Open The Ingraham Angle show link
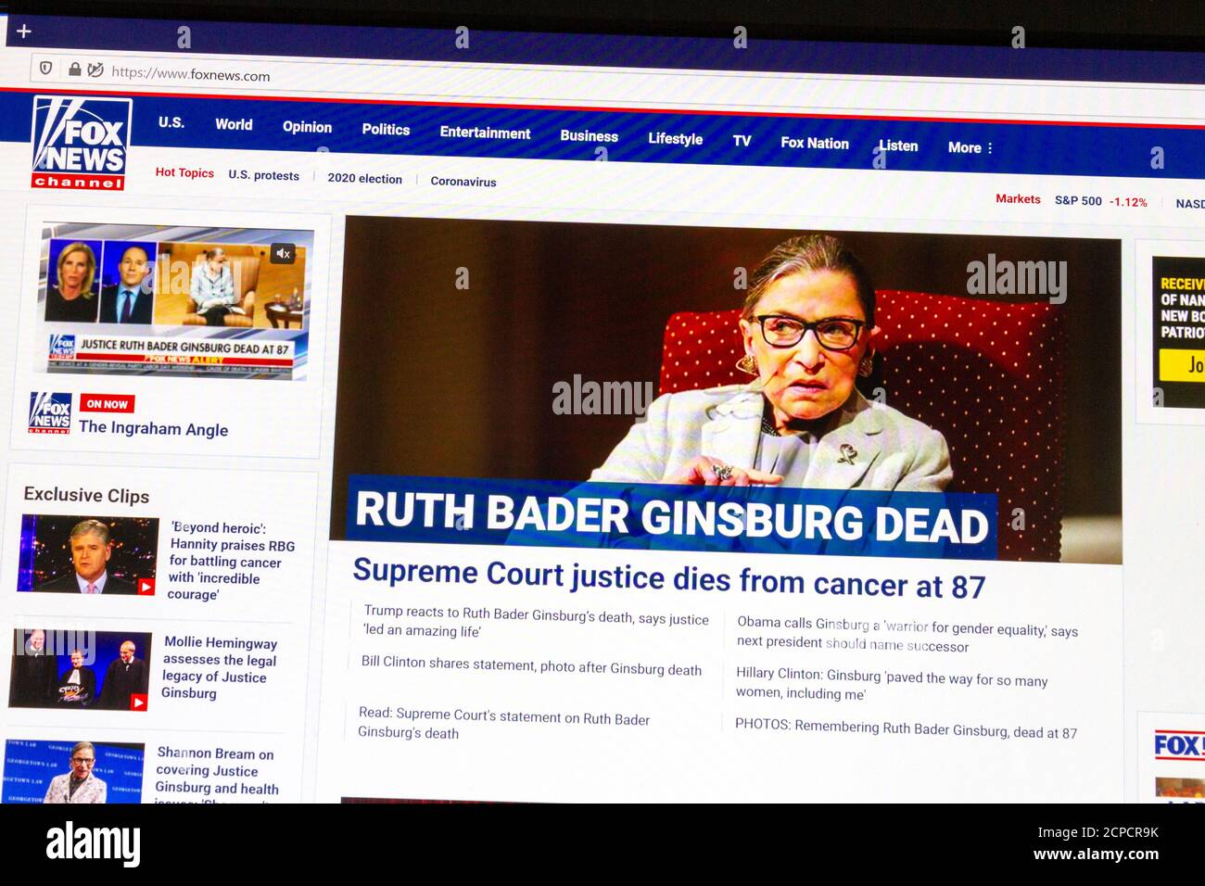Screen dimensions: 1205x886 click(x=153, y=428)
